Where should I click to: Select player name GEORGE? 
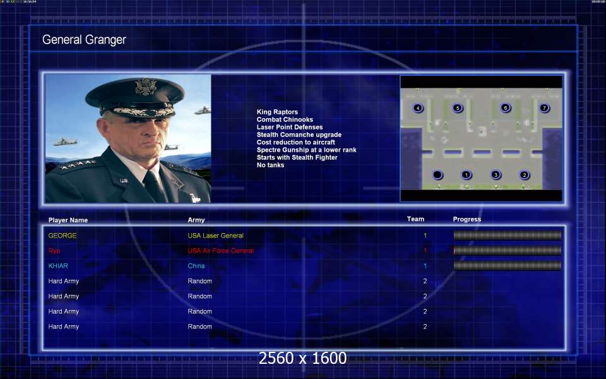[x=62, y=236]
